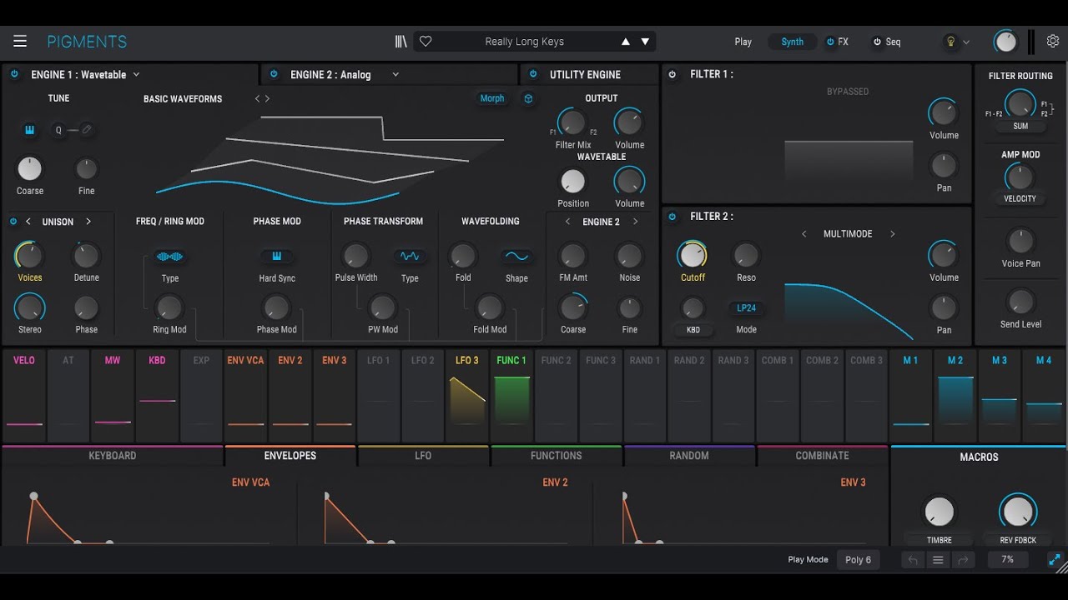Choose Phase Transform type icon

pos(410,256)
